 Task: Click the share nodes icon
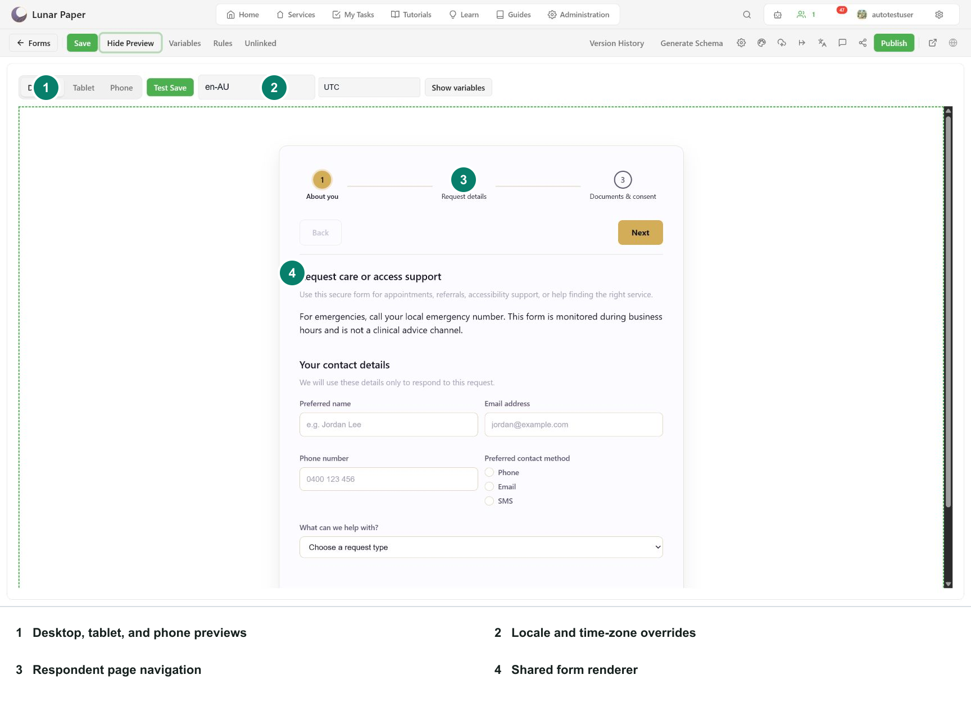tap(863, 43)
